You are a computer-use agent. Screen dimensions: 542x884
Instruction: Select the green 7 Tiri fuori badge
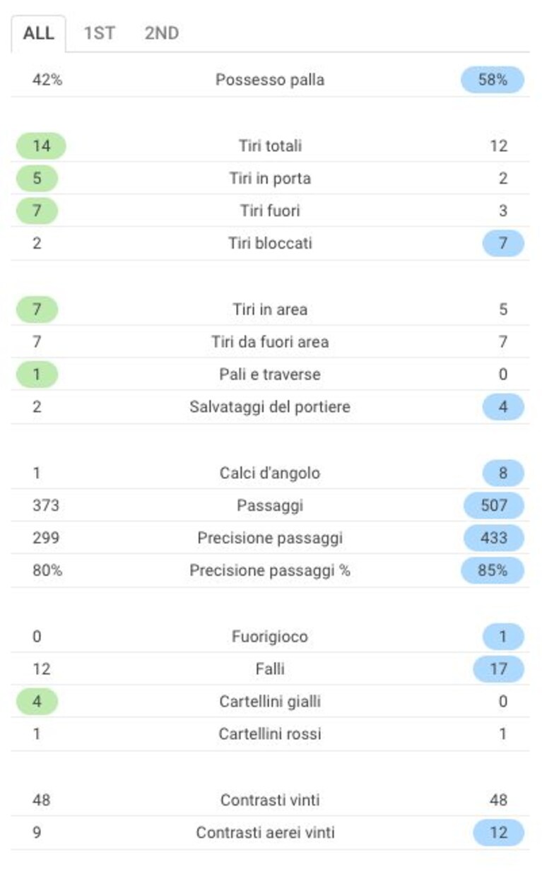tap(37, 211)
